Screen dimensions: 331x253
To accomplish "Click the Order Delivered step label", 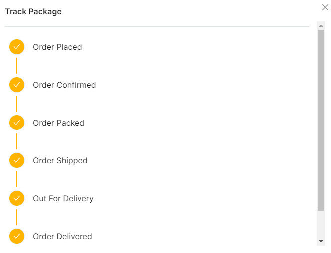I will point(62,237).
